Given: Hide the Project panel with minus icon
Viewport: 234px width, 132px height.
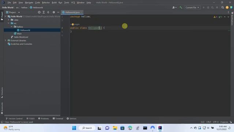Looking at the screenshot, I should 58,12.
